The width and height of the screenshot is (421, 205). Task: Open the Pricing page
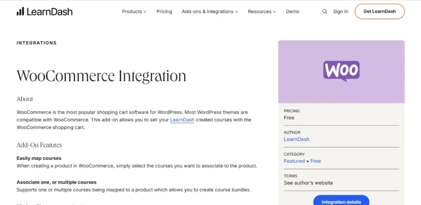click(164, 11)
